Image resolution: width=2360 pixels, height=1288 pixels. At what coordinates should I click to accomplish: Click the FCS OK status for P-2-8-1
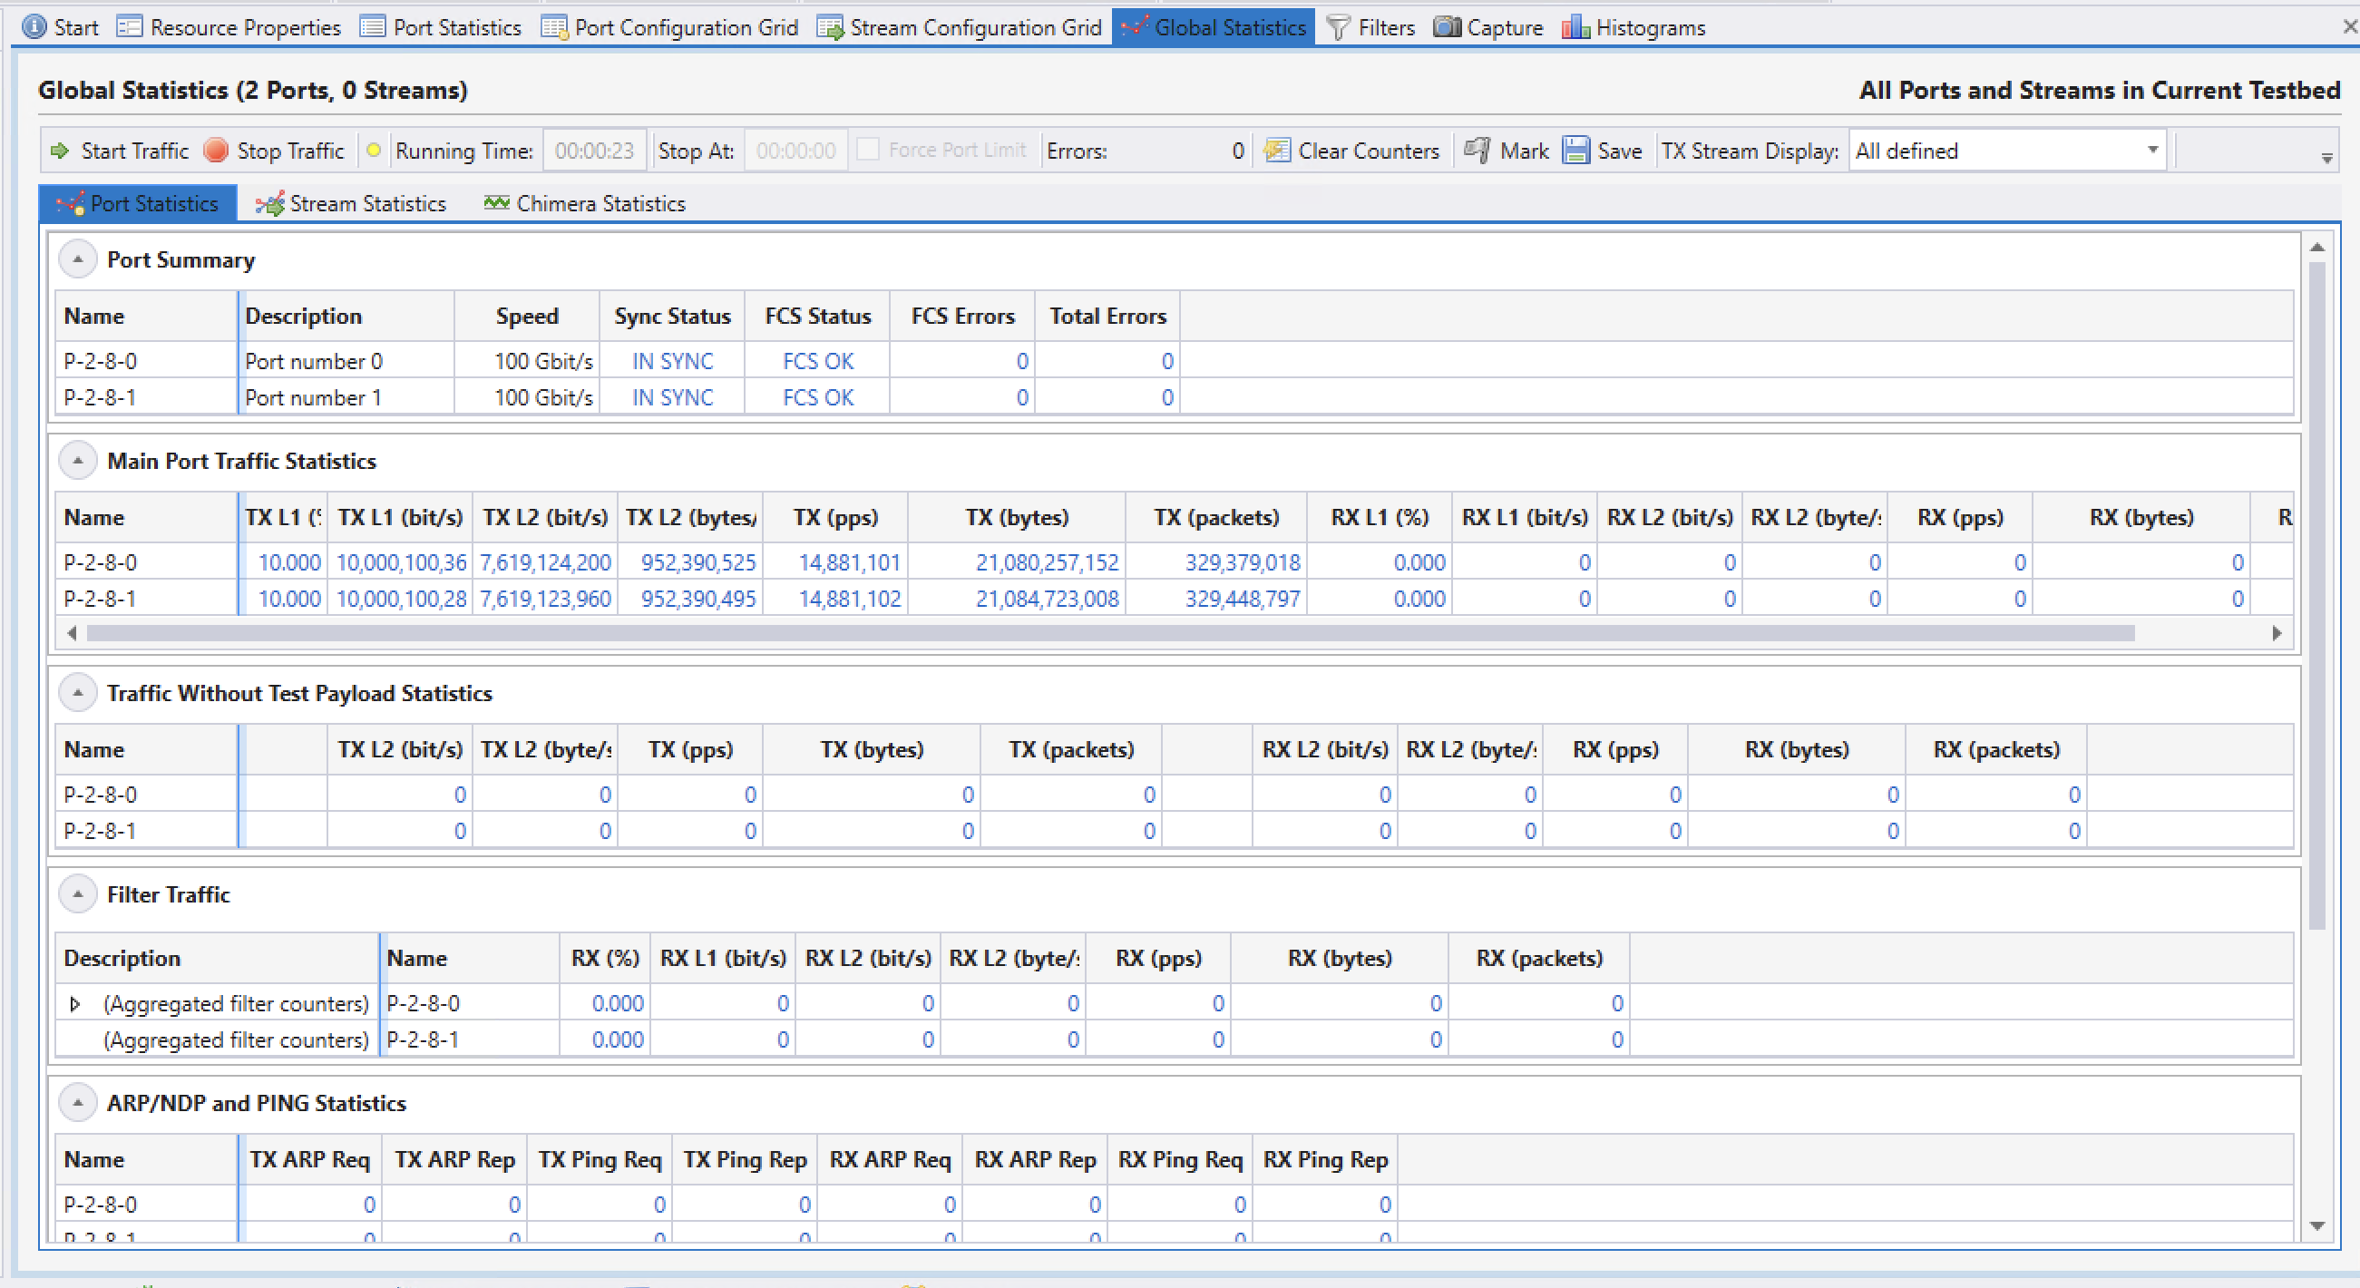click(x=818, y=397)
